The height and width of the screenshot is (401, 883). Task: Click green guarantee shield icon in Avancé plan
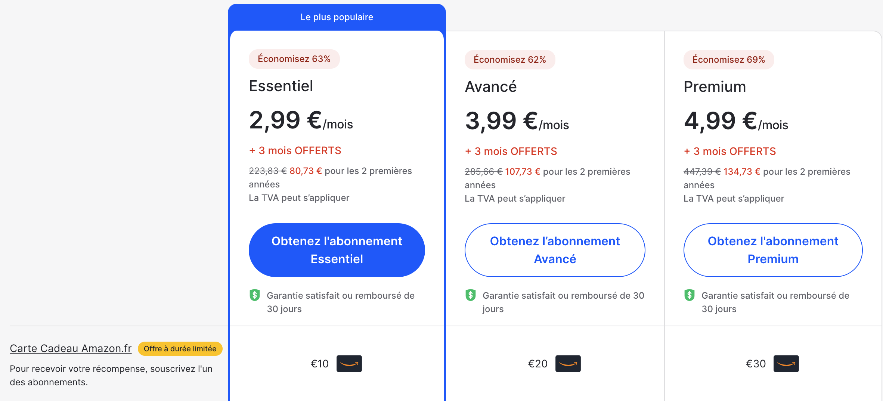[471, 295]
